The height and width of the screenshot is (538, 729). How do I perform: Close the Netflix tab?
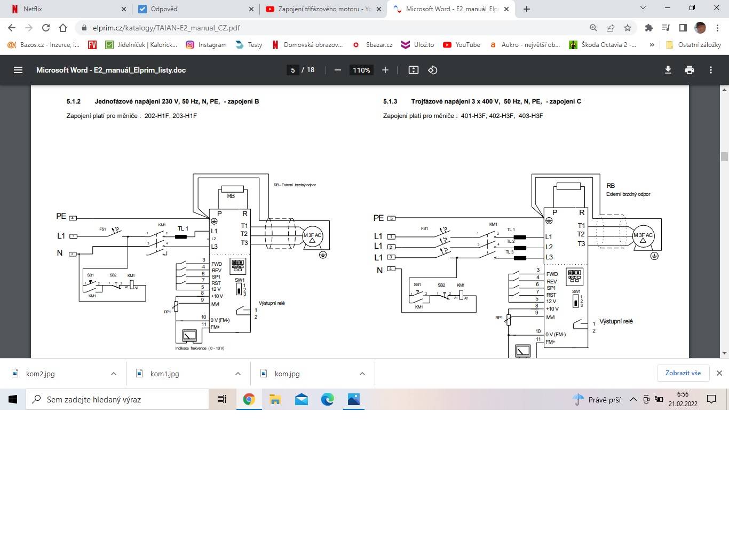click(124, 9)
